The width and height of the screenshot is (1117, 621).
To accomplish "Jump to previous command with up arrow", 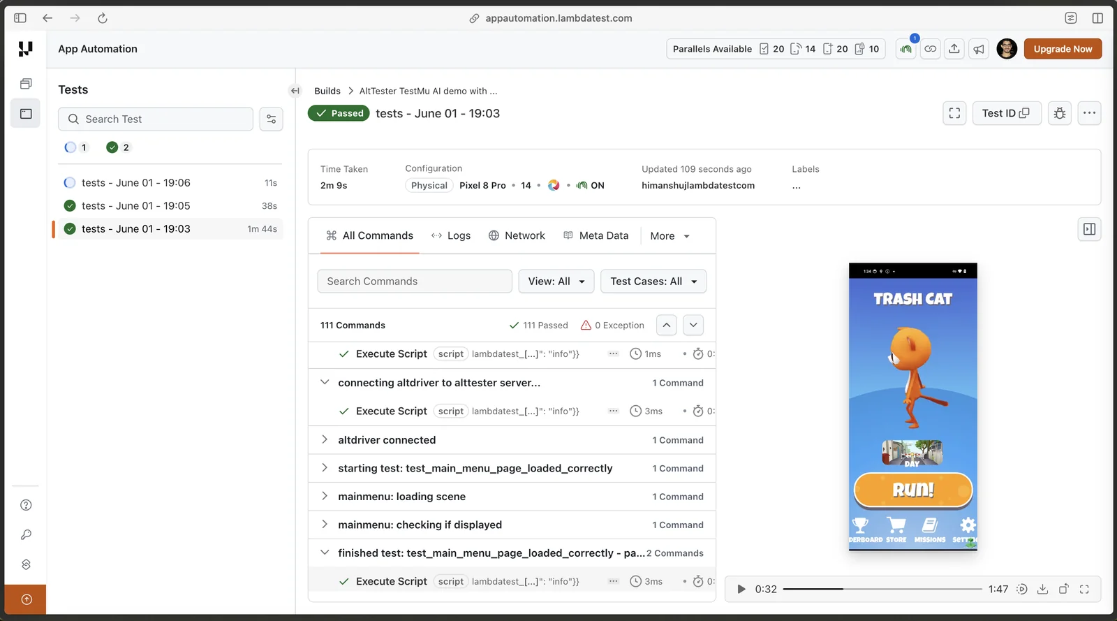I will [x=667, y=325].
